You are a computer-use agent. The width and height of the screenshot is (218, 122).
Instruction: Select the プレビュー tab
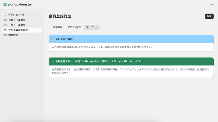click(92, 27)
